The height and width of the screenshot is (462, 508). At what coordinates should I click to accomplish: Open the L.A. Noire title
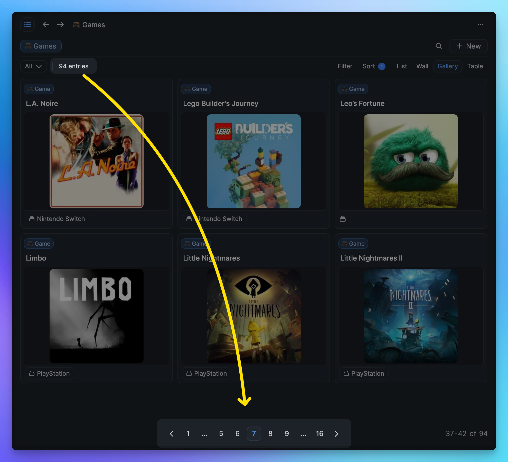pyautogui.click(x=42, y=103)
